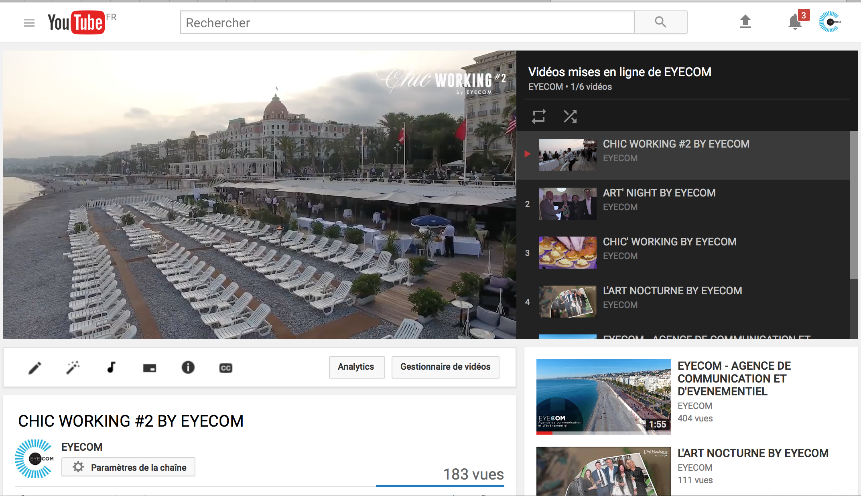Open Gestionnaire de vidéos
The height and width of the screenshot is (496, 861).
tap(445, 367)
